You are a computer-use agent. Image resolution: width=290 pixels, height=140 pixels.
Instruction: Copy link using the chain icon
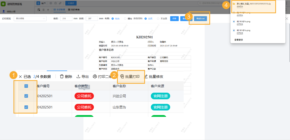pyautogui.click(x=60, y=3)
